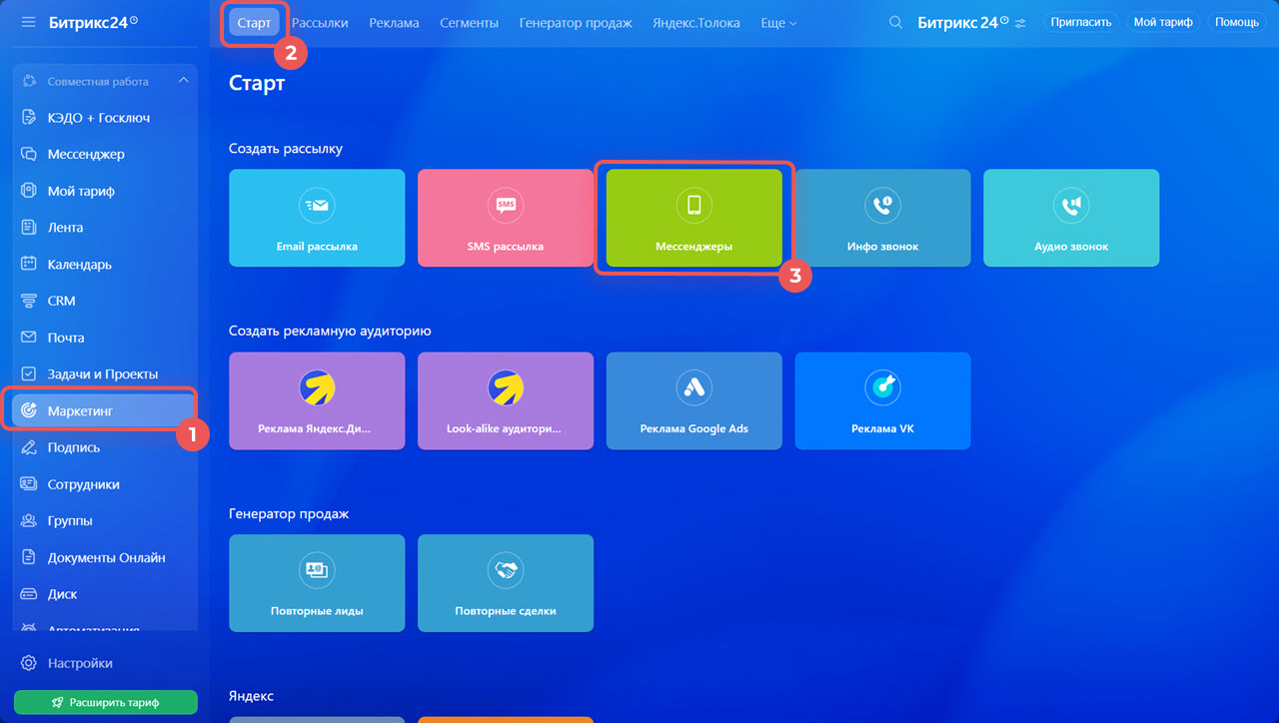Click the Старт page heading
The width and height of the screenshot is (1279, 723).
[257, 83]
